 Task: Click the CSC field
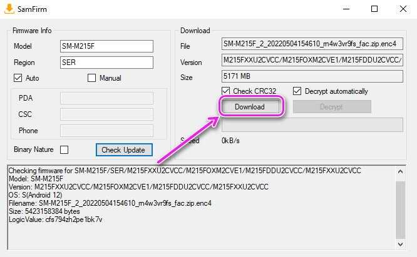click(x=106, y=114)
